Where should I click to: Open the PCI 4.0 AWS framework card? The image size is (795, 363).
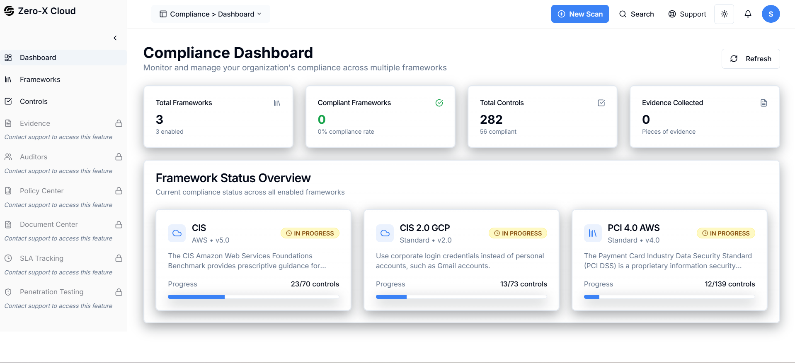tap(669, 260)
